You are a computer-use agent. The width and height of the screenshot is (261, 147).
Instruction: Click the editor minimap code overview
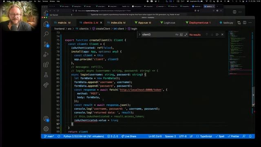[x=240, y=53]
